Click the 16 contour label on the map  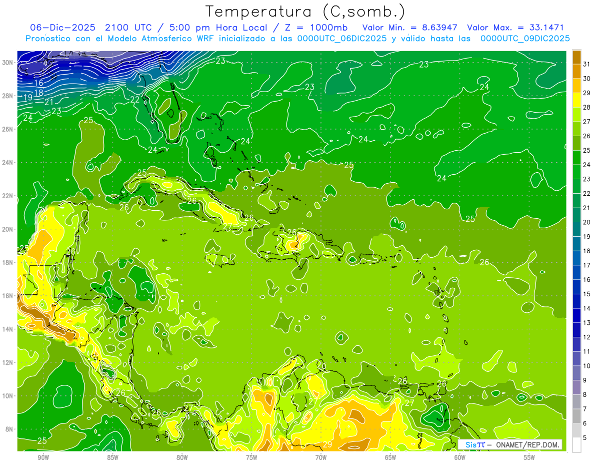pyautogui.click(x=38, y=83)
